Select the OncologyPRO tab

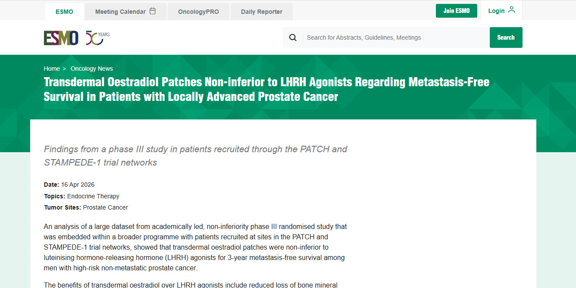[198, 12]
